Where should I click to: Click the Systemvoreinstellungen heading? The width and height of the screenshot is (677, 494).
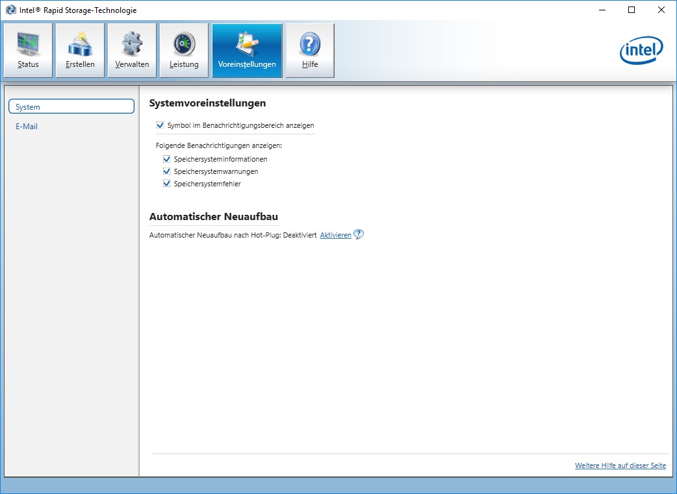207,103
